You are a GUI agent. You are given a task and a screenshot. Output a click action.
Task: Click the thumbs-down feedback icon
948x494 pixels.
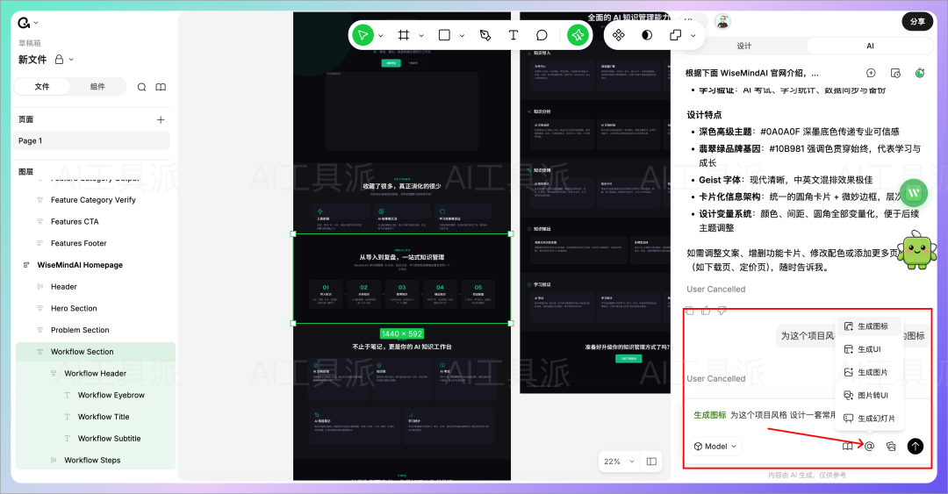point(722,311)
